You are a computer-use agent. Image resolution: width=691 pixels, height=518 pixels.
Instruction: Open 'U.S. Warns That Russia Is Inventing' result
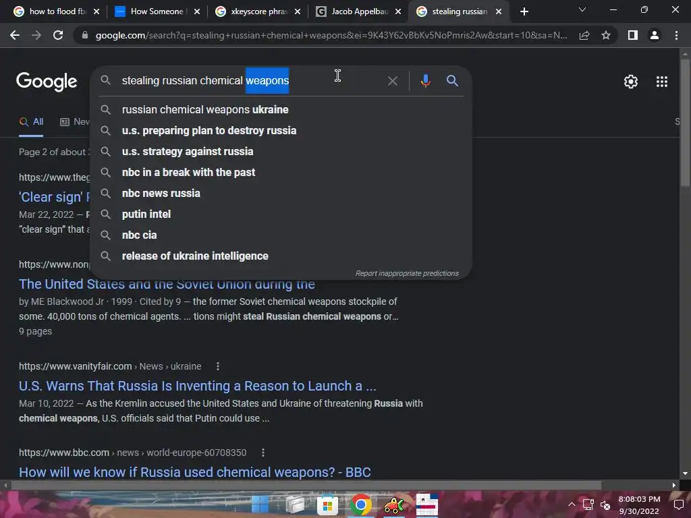click(x=198, y=386)
